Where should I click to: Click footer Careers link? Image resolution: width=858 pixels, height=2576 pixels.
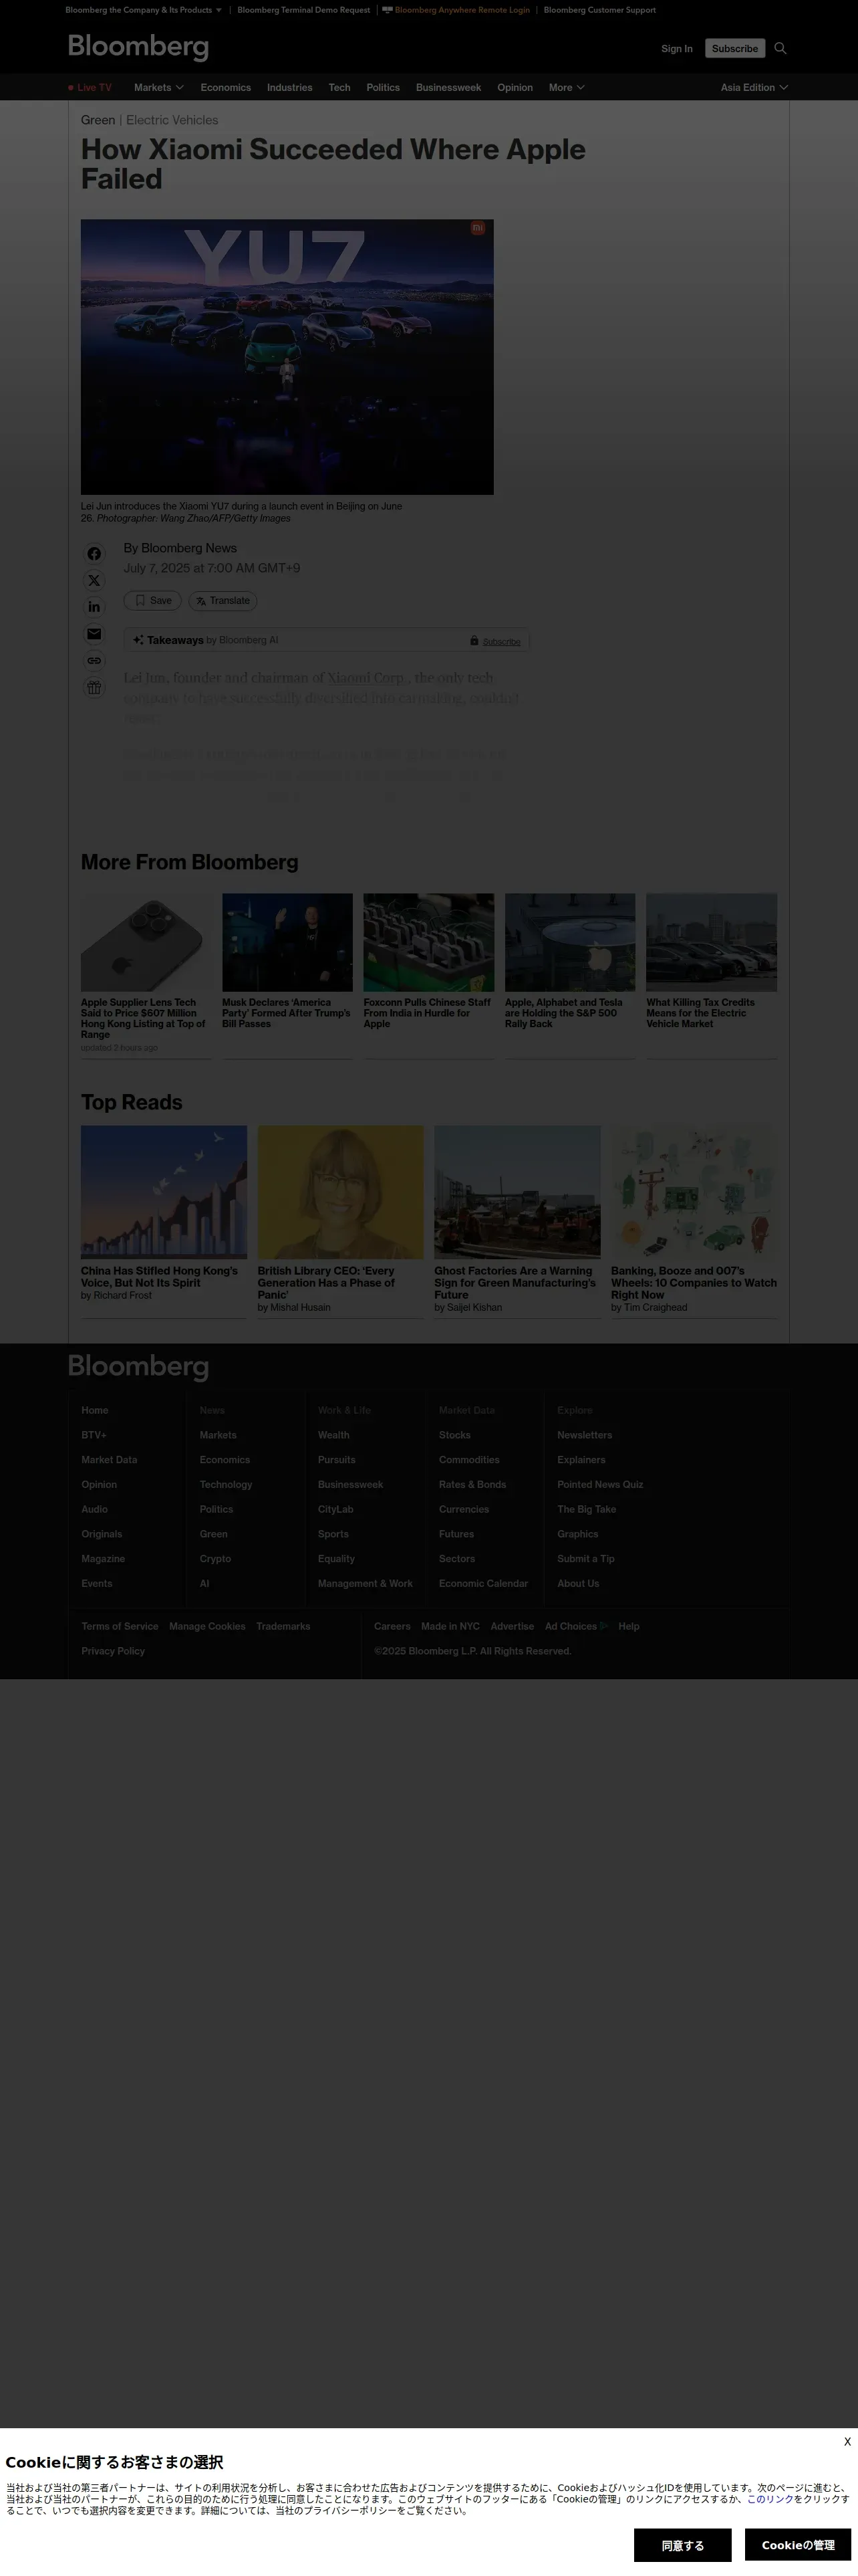392,1627
